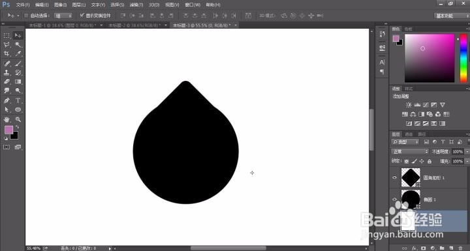
Task: Add a Curves adjustment
Action: (x=426, y=105)
